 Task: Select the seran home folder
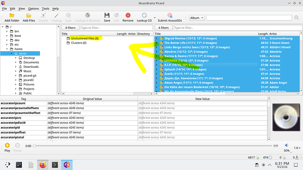[22, 53]
